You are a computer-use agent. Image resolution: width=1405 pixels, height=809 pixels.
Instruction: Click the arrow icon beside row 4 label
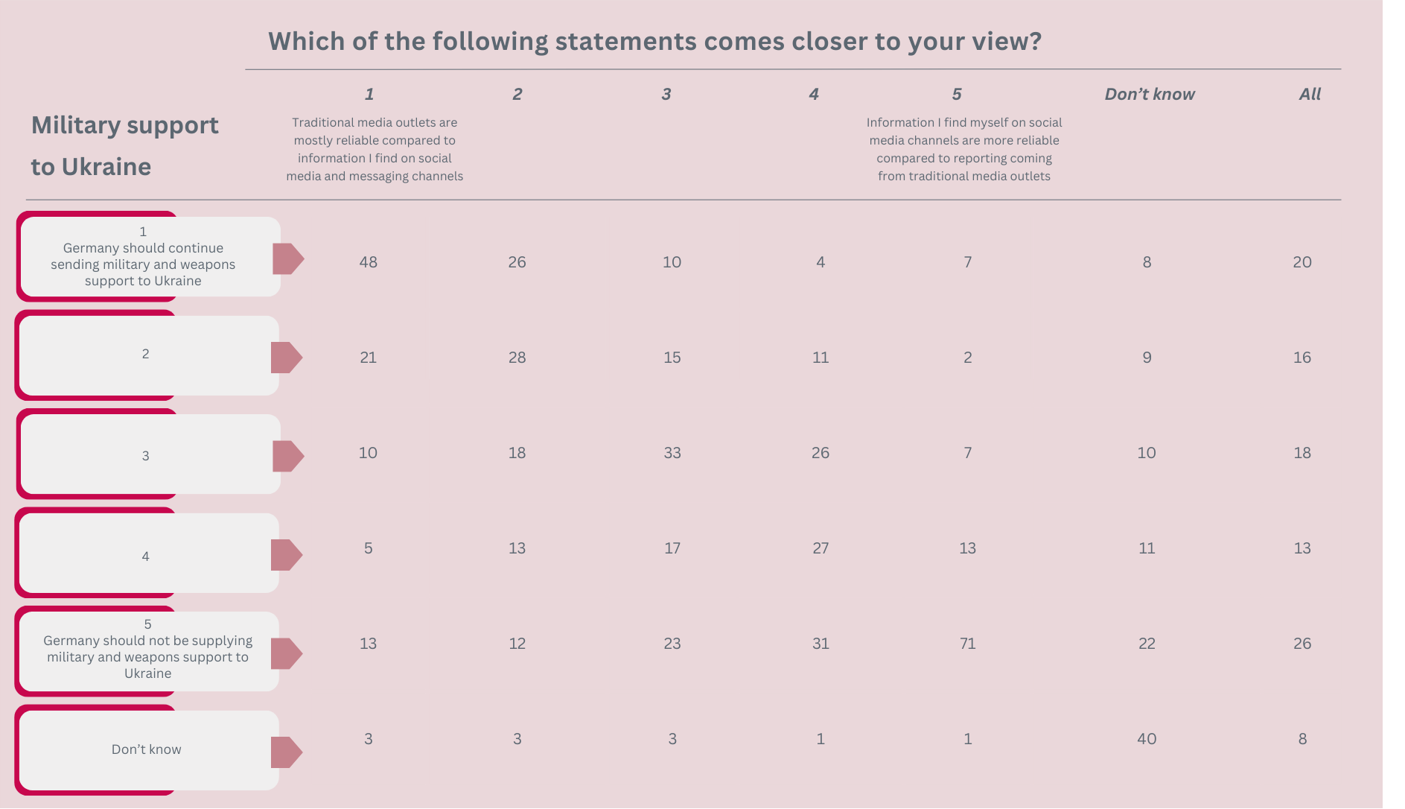(287, 555)
